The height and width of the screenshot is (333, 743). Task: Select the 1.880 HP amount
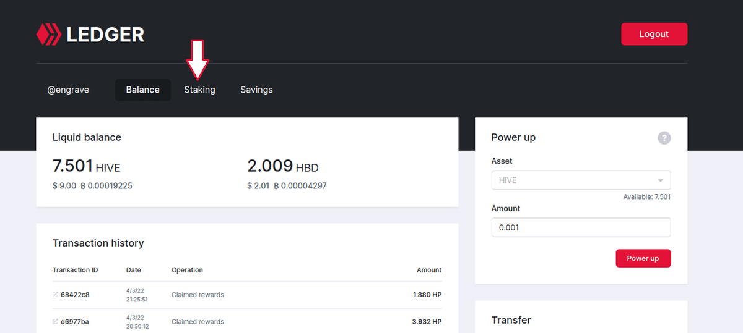[427, 295]
